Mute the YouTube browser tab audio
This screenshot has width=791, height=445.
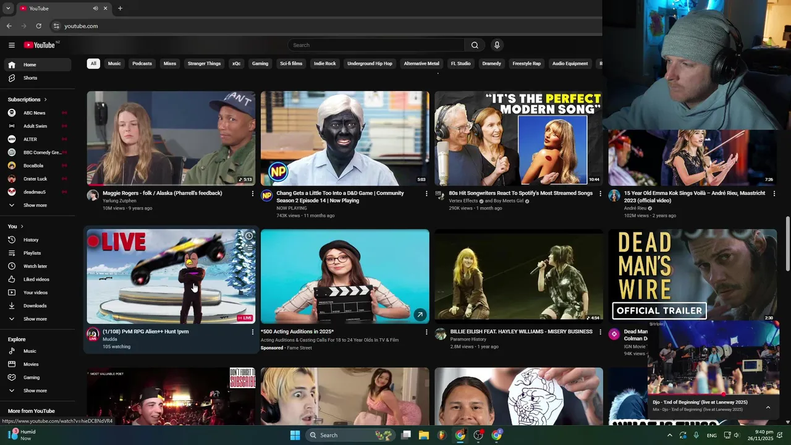[95, 9]
